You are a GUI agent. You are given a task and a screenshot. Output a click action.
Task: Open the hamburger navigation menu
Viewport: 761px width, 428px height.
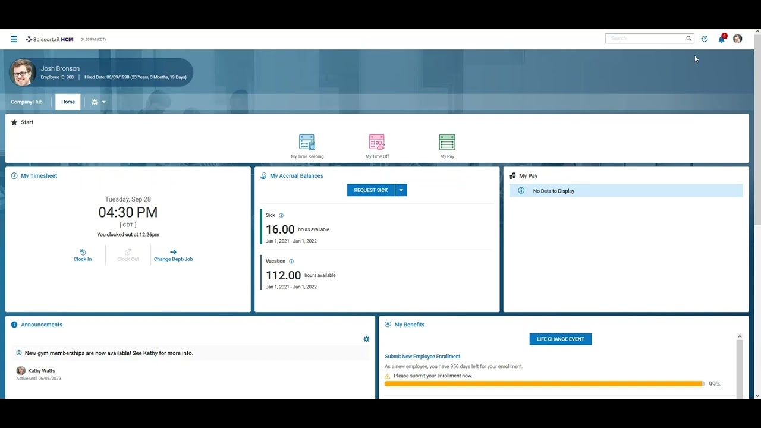pos(14,39)
